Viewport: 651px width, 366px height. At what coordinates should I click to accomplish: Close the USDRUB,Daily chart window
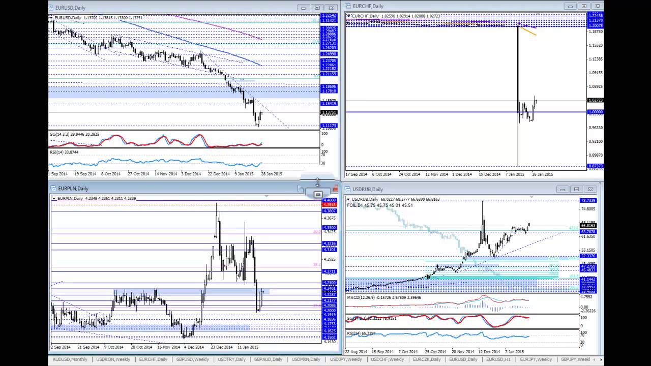[590, 189]
